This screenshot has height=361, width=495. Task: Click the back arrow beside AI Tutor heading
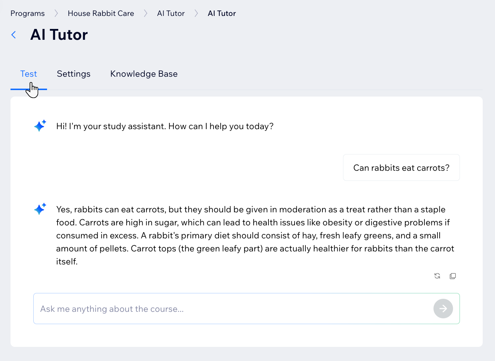[14, 35]
